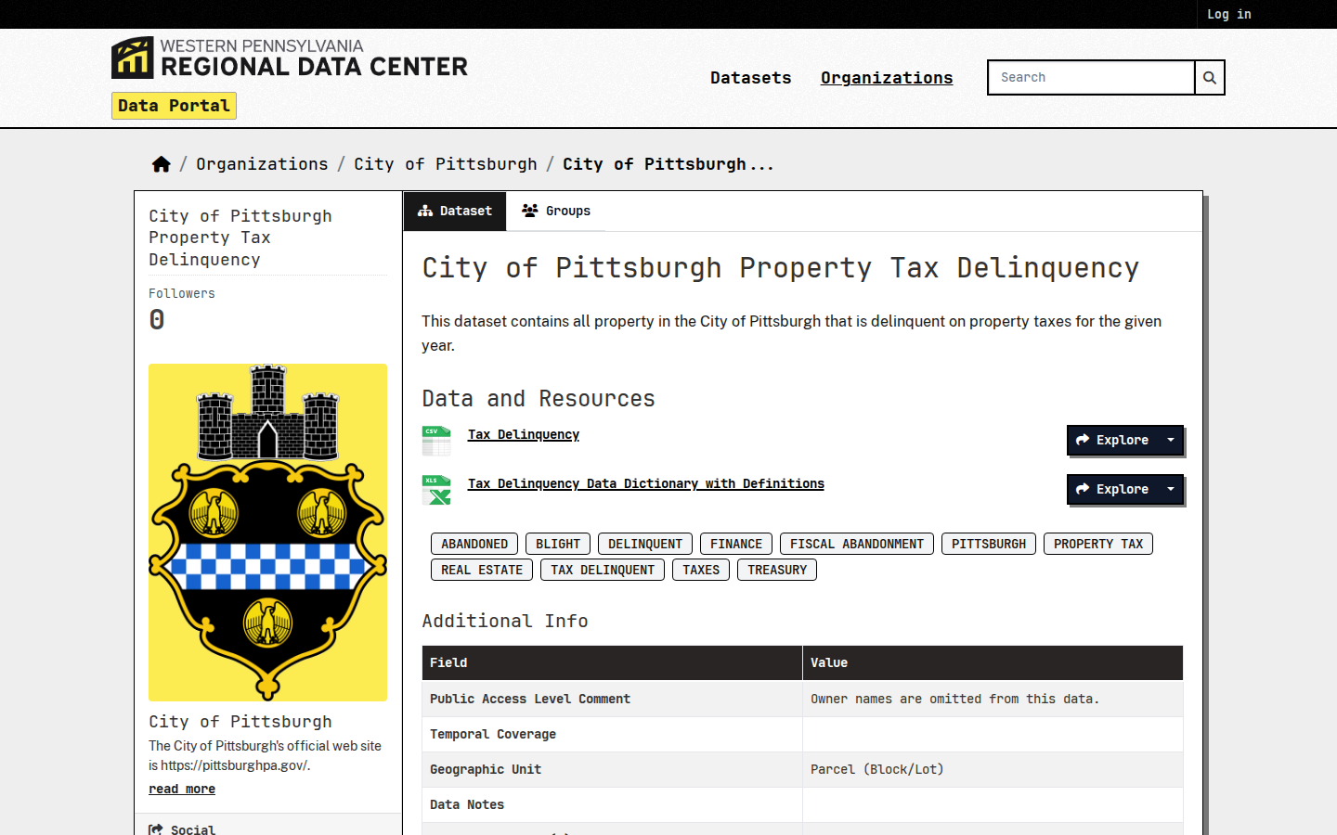Image resolution: width=1337 pixels, height=835 pixels.
Task: Click the Western Pennsylvania Regional Data Center logo
Action: coord(290,58)
